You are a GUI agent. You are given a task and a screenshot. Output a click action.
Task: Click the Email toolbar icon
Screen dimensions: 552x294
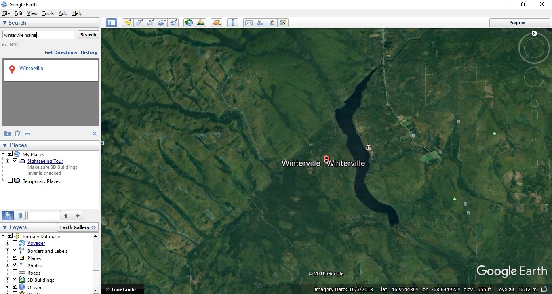pos(249,23)
